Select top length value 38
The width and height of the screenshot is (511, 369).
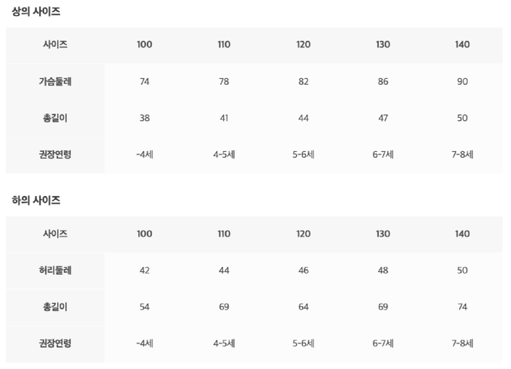[144, 118]
